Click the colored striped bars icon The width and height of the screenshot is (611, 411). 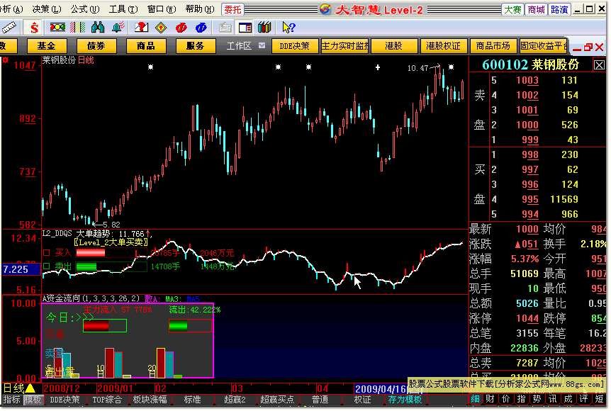tap(77, 27)
